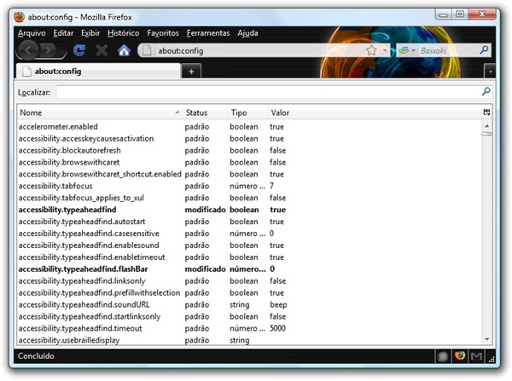Bookmark this page with the star icon

pyautogui.click(x=371, y=50)
